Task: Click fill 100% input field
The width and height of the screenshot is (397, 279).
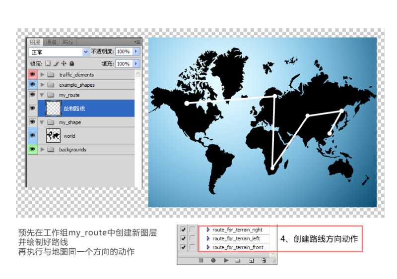Action: point(124,63)
